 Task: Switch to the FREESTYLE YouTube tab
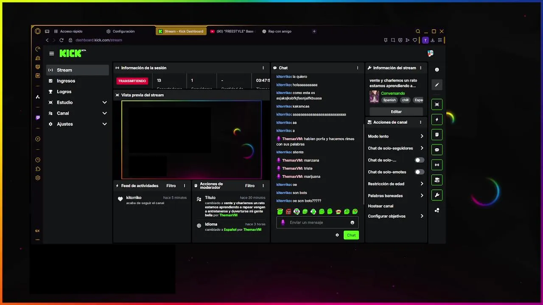232,31
